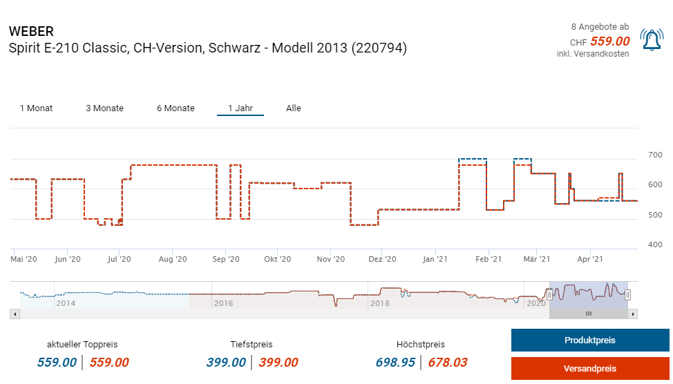Show Alle price history
This screenshot has width=673, height=384.
point(294,108)
